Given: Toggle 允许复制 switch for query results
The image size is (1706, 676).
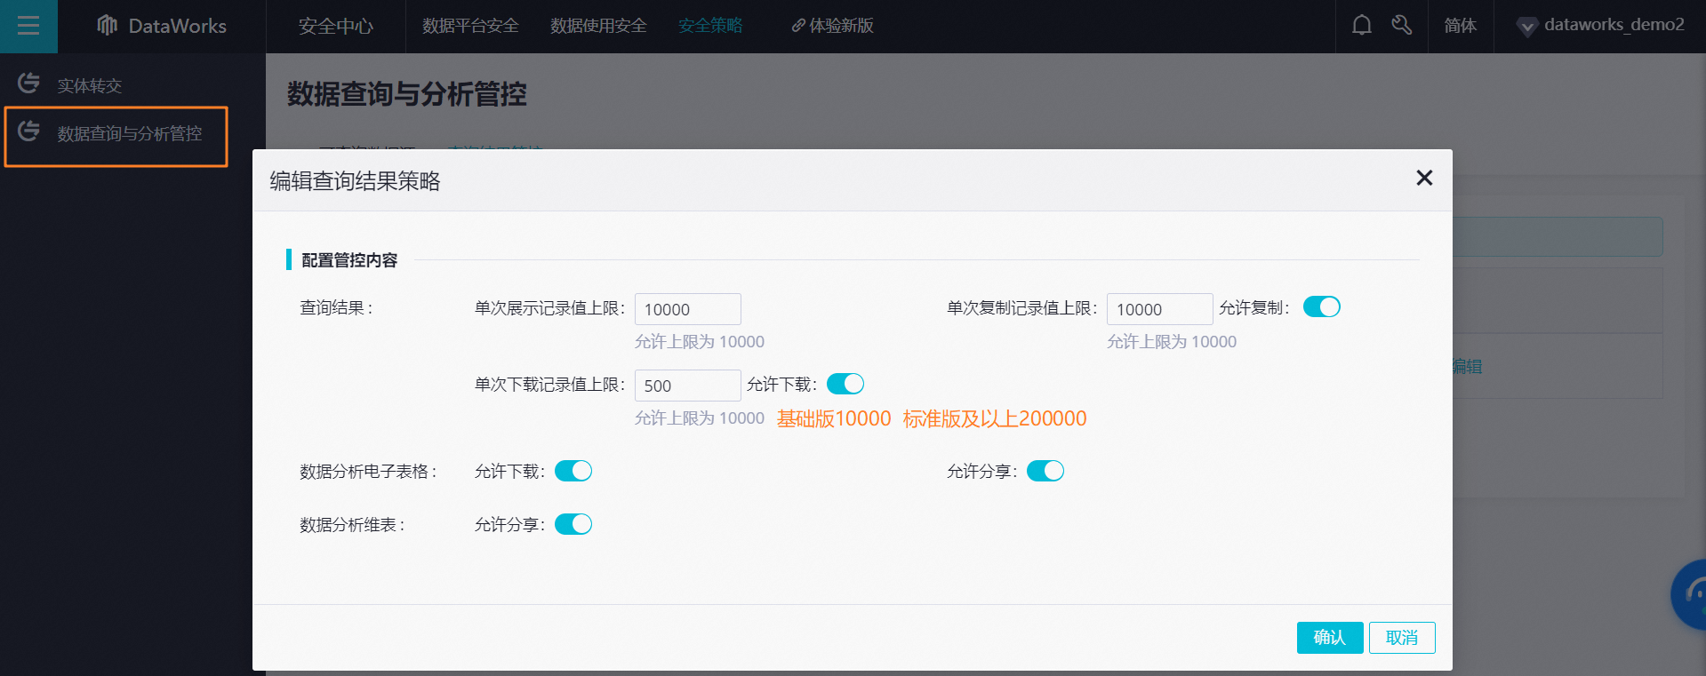Looking at the screenshot, I should point(1321,306).
